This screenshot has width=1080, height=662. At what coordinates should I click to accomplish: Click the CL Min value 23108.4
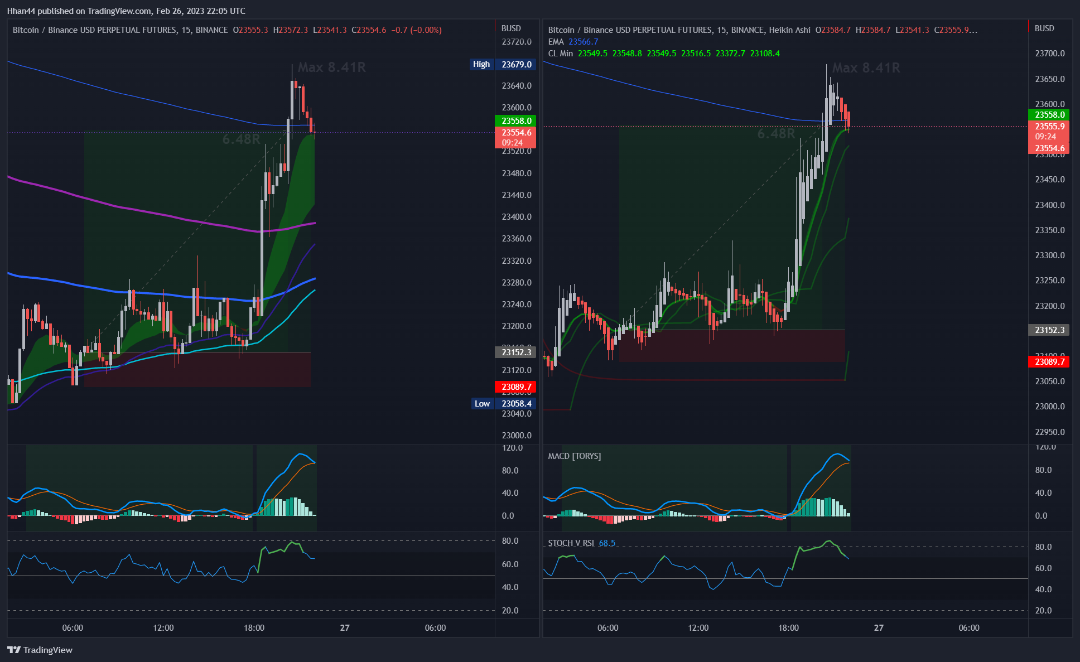point(765,54)
